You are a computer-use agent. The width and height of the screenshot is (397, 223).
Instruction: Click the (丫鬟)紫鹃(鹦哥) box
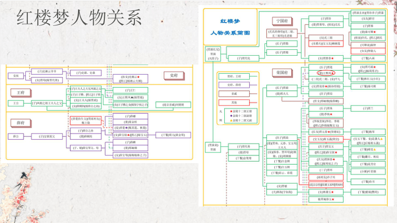click(x=368, y=192)
